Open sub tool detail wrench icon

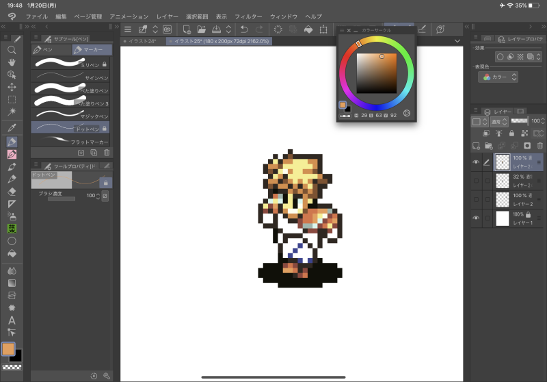coord(107,376)
